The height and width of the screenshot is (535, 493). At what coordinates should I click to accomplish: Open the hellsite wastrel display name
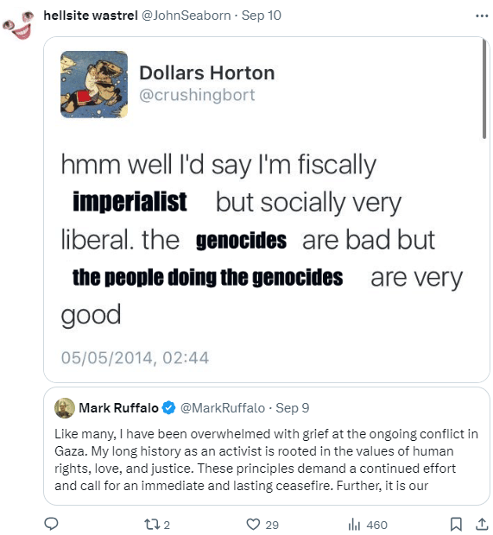pyautogui.click(x=91, y=16)
